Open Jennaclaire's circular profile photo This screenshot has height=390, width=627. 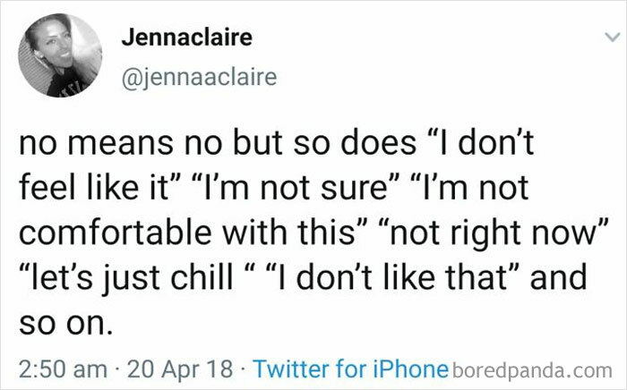point(60,55)
